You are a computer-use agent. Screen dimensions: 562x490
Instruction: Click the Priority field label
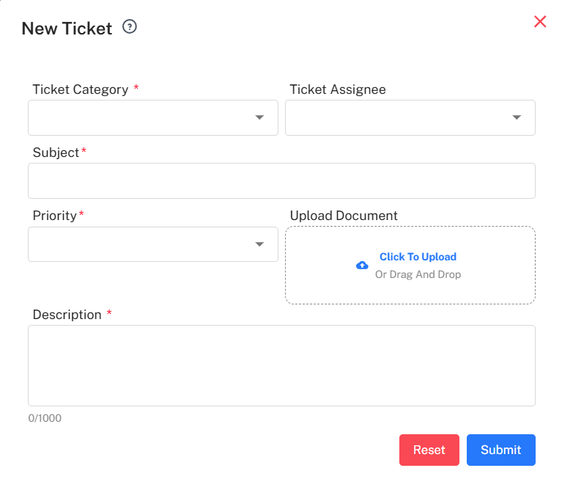tap(55, 216)
